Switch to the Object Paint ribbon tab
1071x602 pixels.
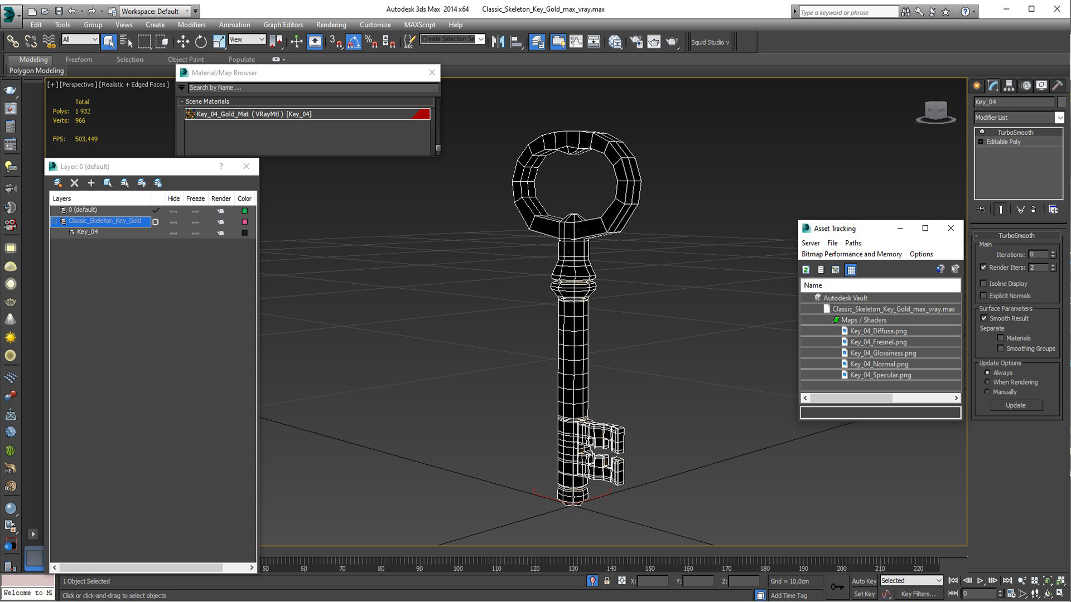point(186,60)
